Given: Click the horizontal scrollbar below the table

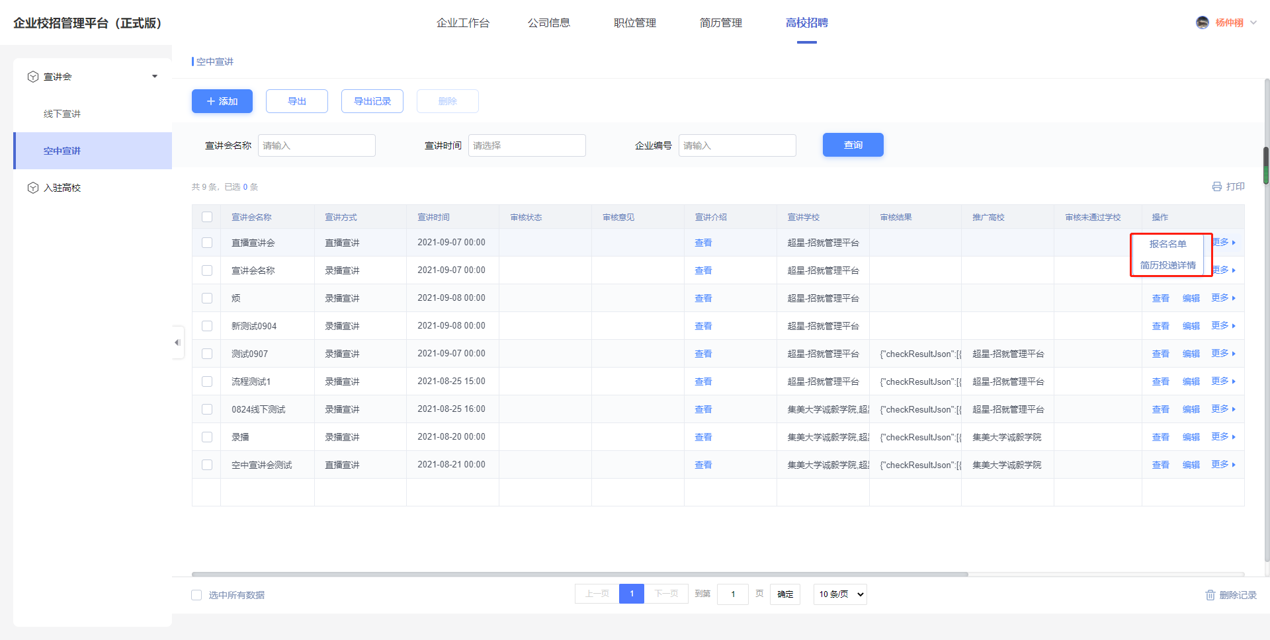Looking at the screenshot, I should coord(579,574).
